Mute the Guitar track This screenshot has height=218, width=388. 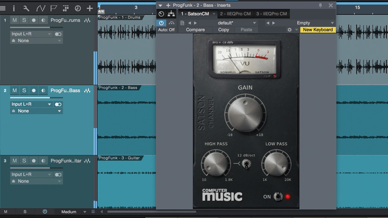click(x=15, y=161)
